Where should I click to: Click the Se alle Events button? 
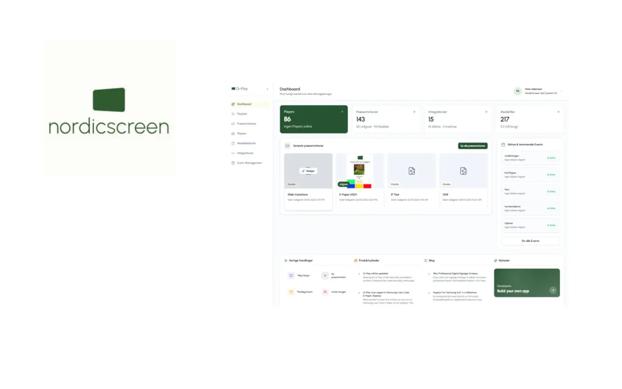(530, 241)
